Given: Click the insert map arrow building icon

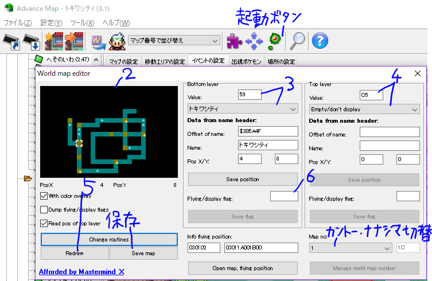Looking at the screenshot, I should 74,41.
